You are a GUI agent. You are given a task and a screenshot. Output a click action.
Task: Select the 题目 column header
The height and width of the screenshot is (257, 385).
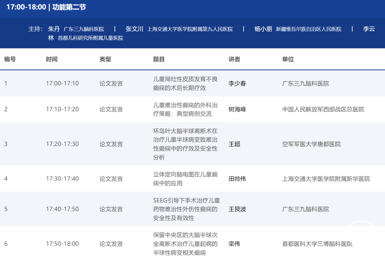pyautogui.click(x=159, y=59)
